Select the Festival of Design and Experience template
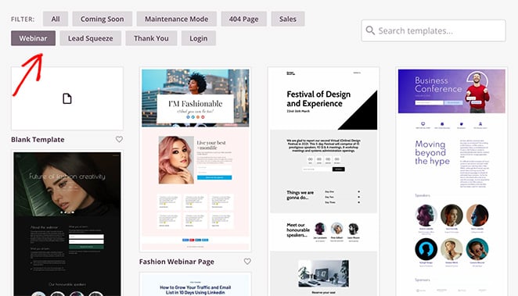Screen dimensions: 518x296 323,181
